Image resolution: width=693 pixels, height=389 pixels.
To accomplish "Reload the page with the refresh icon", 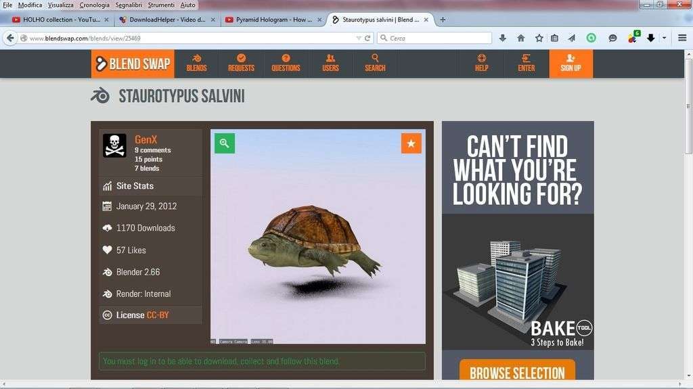I will tap(367, 38).
